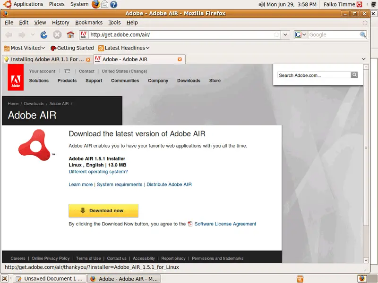Open the history dropdown next to the forward button

point(33,35)
